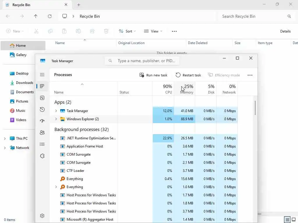
Task: Click the Copy icon in Explorer toolbar
Action: click(x=50, y=31)
